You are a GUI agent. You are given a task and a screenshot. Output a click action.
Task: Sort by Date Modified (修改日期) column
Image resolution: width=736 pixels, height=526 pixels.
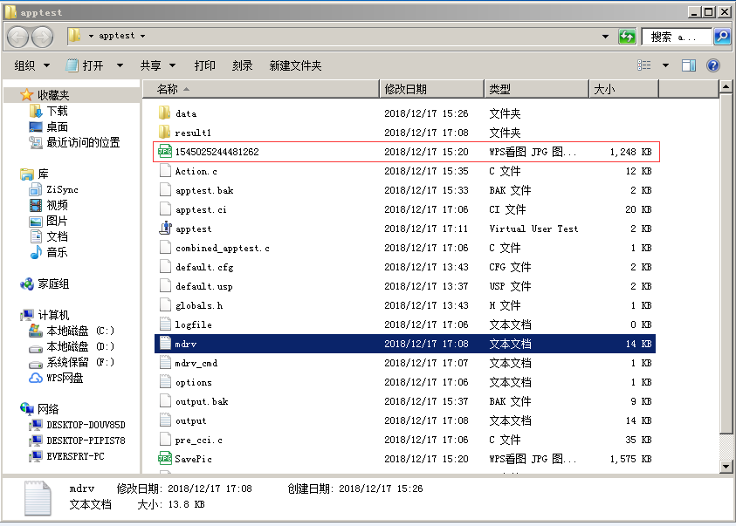431,89
